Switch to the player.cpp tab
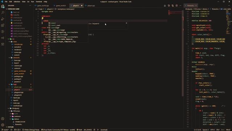Viewport: 232px width, 131px height. (x=91, y=6)
